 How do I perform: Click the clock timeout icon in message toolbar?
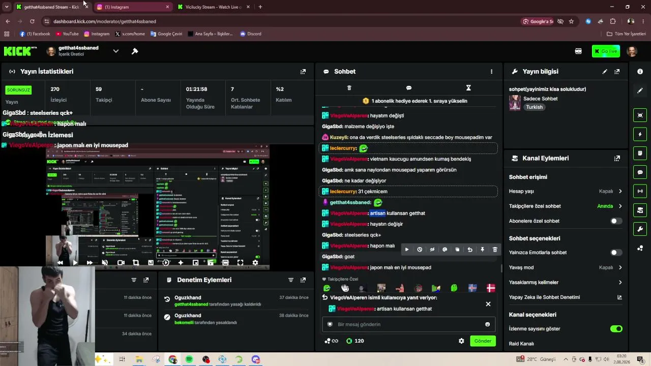pos(420,250)
